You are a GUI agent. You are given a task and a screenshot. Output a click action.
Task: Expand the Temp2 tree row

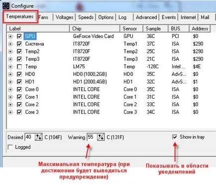tap(10, 51)
